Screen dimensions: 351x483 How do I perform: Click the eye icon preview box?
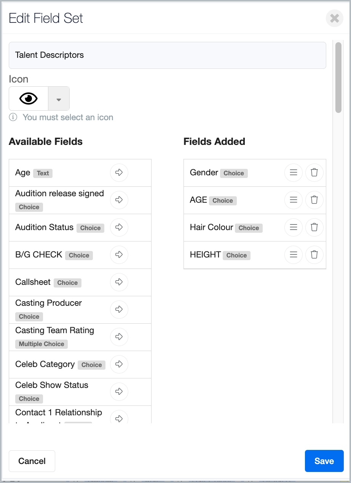(29, 99)
